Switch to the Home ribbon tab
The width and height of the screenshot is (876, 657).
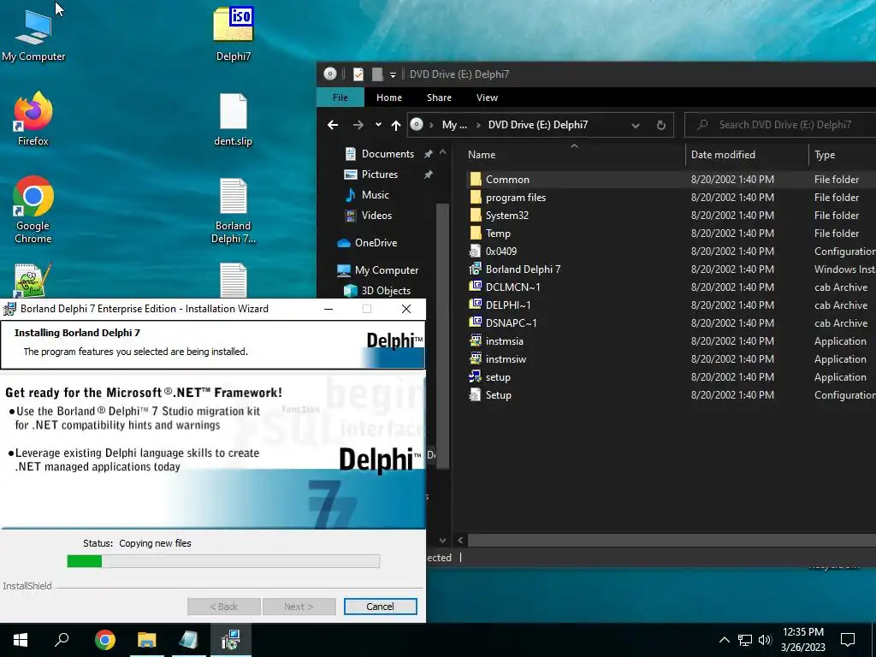tap(389, 98)
